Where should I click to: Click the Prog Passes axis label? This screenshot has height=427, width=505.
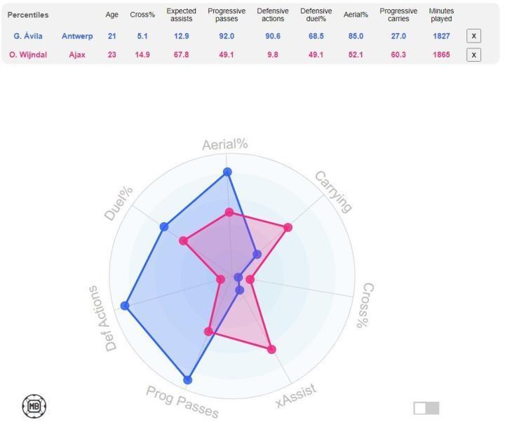coord(182,402)
